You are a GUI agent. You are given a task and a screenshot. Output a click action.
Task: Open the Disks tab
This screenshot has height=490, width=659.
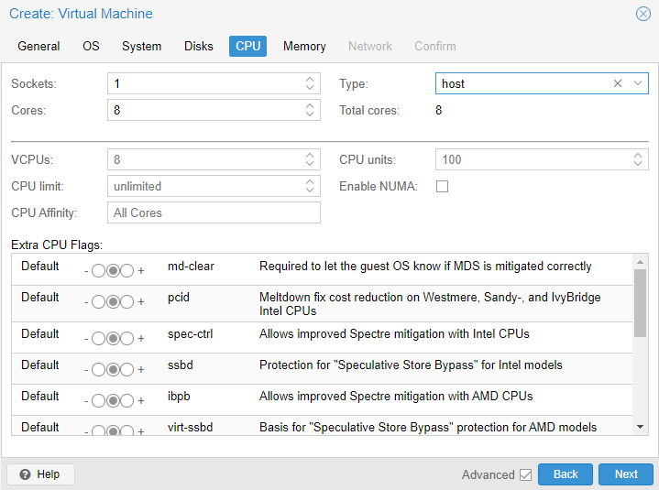[198, 46]
